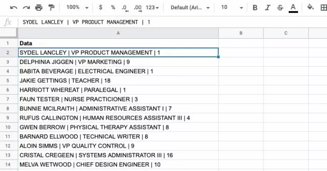The image size is (327, 171).
Task: Open the borders tool
Action: click(323, 8)
